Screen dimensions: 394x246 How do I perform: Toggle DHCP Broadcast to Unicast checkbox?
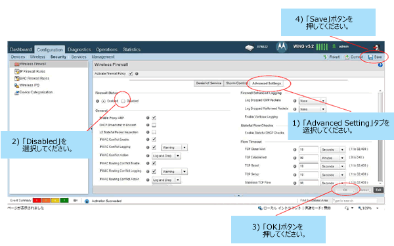[154, 125]
